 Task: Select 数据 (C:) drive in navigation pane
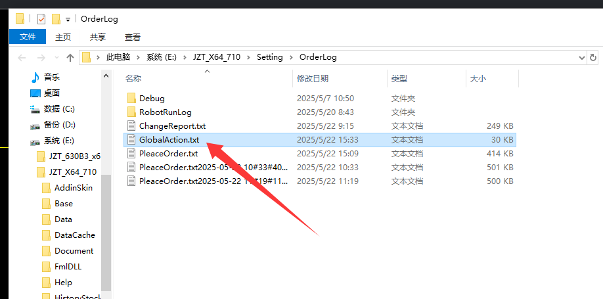pyautogui.click(x=59, y=109)
